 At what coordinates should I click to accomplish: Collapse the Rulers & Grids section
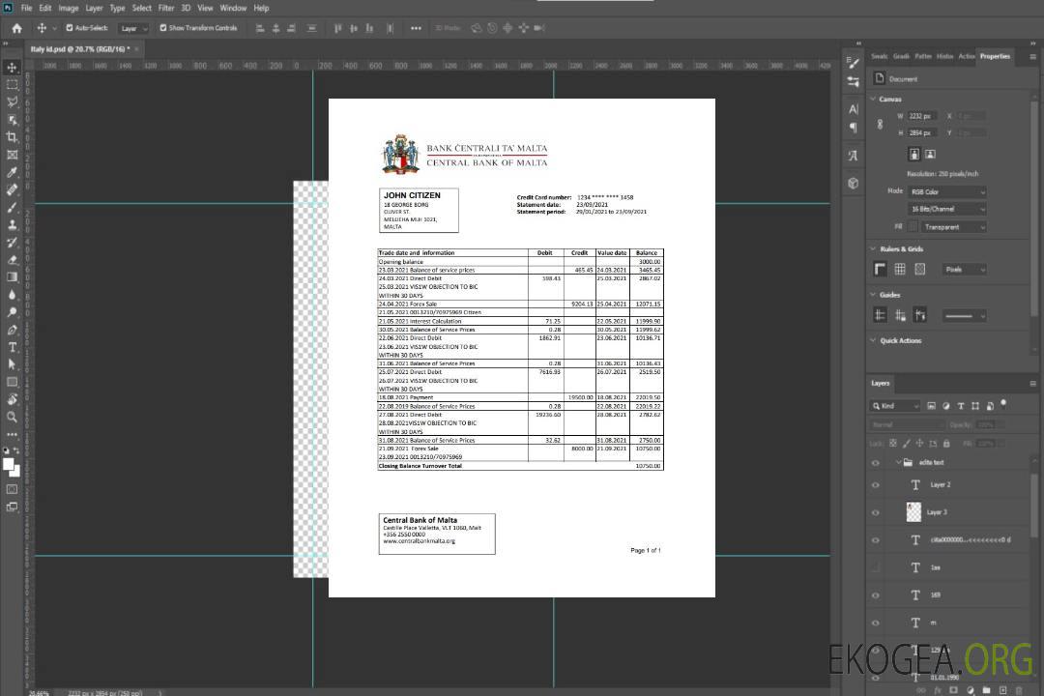[873, 248]
